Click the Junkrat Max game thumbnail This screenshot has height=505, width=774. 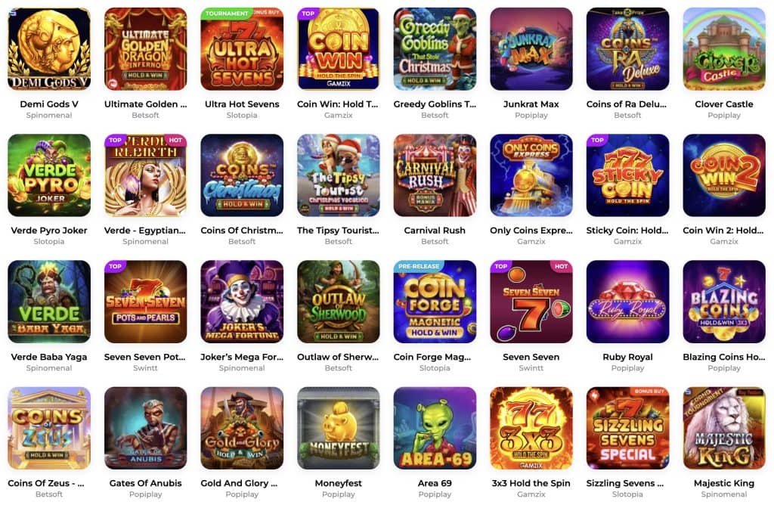(x=531, y=48)
